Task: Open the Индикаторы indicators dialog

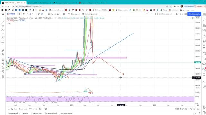Action: [x=53, y=14]
